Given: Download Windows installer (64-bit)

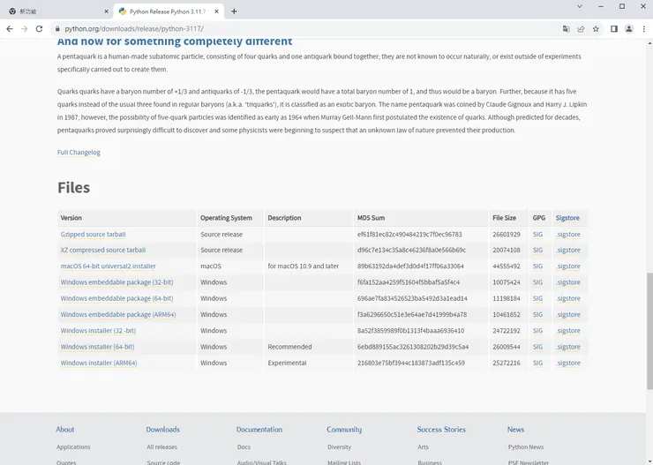Looking at the screenshot, I should [97, 347].
